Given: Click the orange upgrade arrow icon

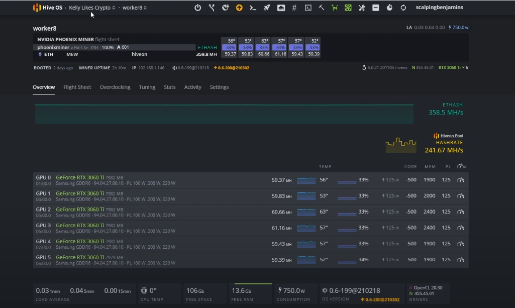Looking at the screenshot, I should coord(239,8).
